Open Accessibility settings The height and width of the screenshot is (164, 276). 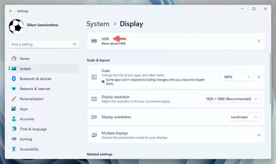tap(44, 149)
